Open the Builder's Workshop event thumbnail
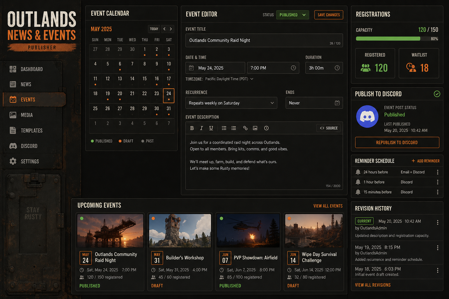The image size is (449, 299). pyautogui.click(x=180, y=231)
